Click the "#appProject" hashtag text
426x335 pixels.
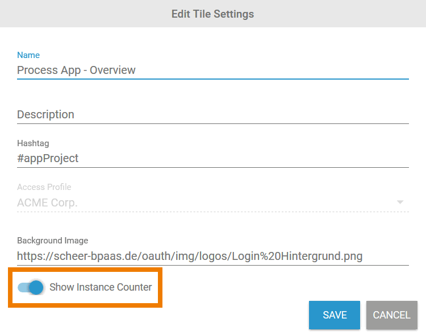coord(48,159)
